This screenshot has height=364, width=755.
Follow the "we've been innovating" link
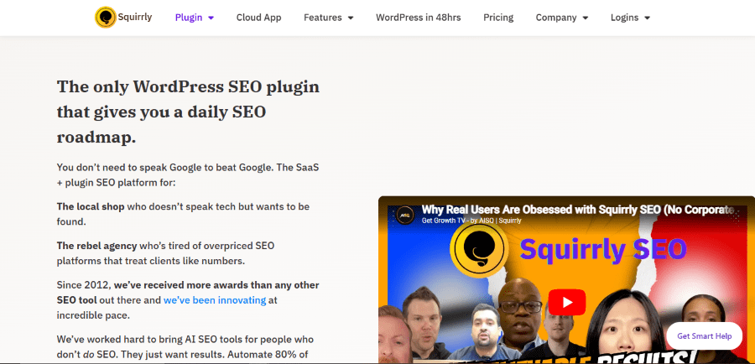(215, 299)
